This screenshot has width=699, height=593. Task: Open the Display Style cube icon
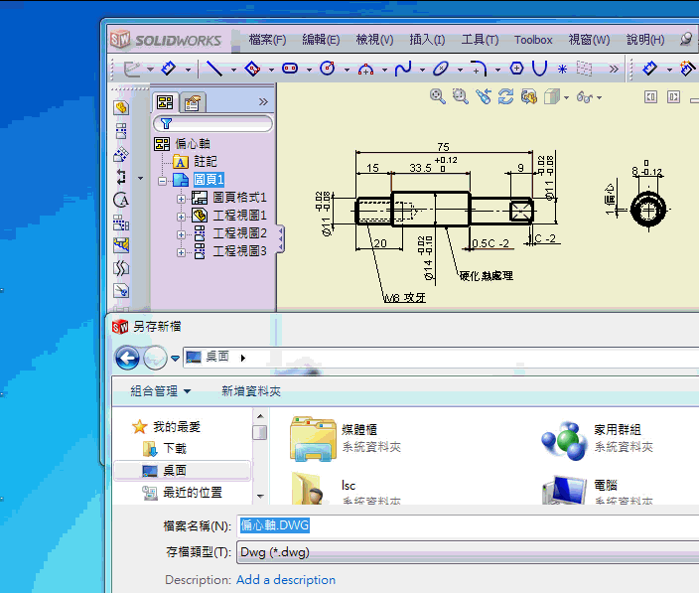(x=552, y=96)
